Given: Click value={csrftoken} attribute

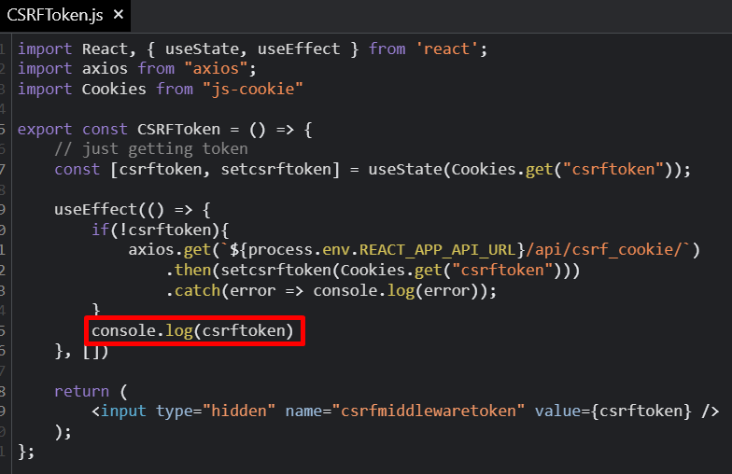Looking at the screenshot, I should coord(612,411).
